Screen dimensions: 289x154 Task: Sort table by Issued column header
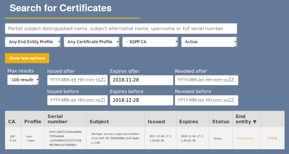(156, 122)
